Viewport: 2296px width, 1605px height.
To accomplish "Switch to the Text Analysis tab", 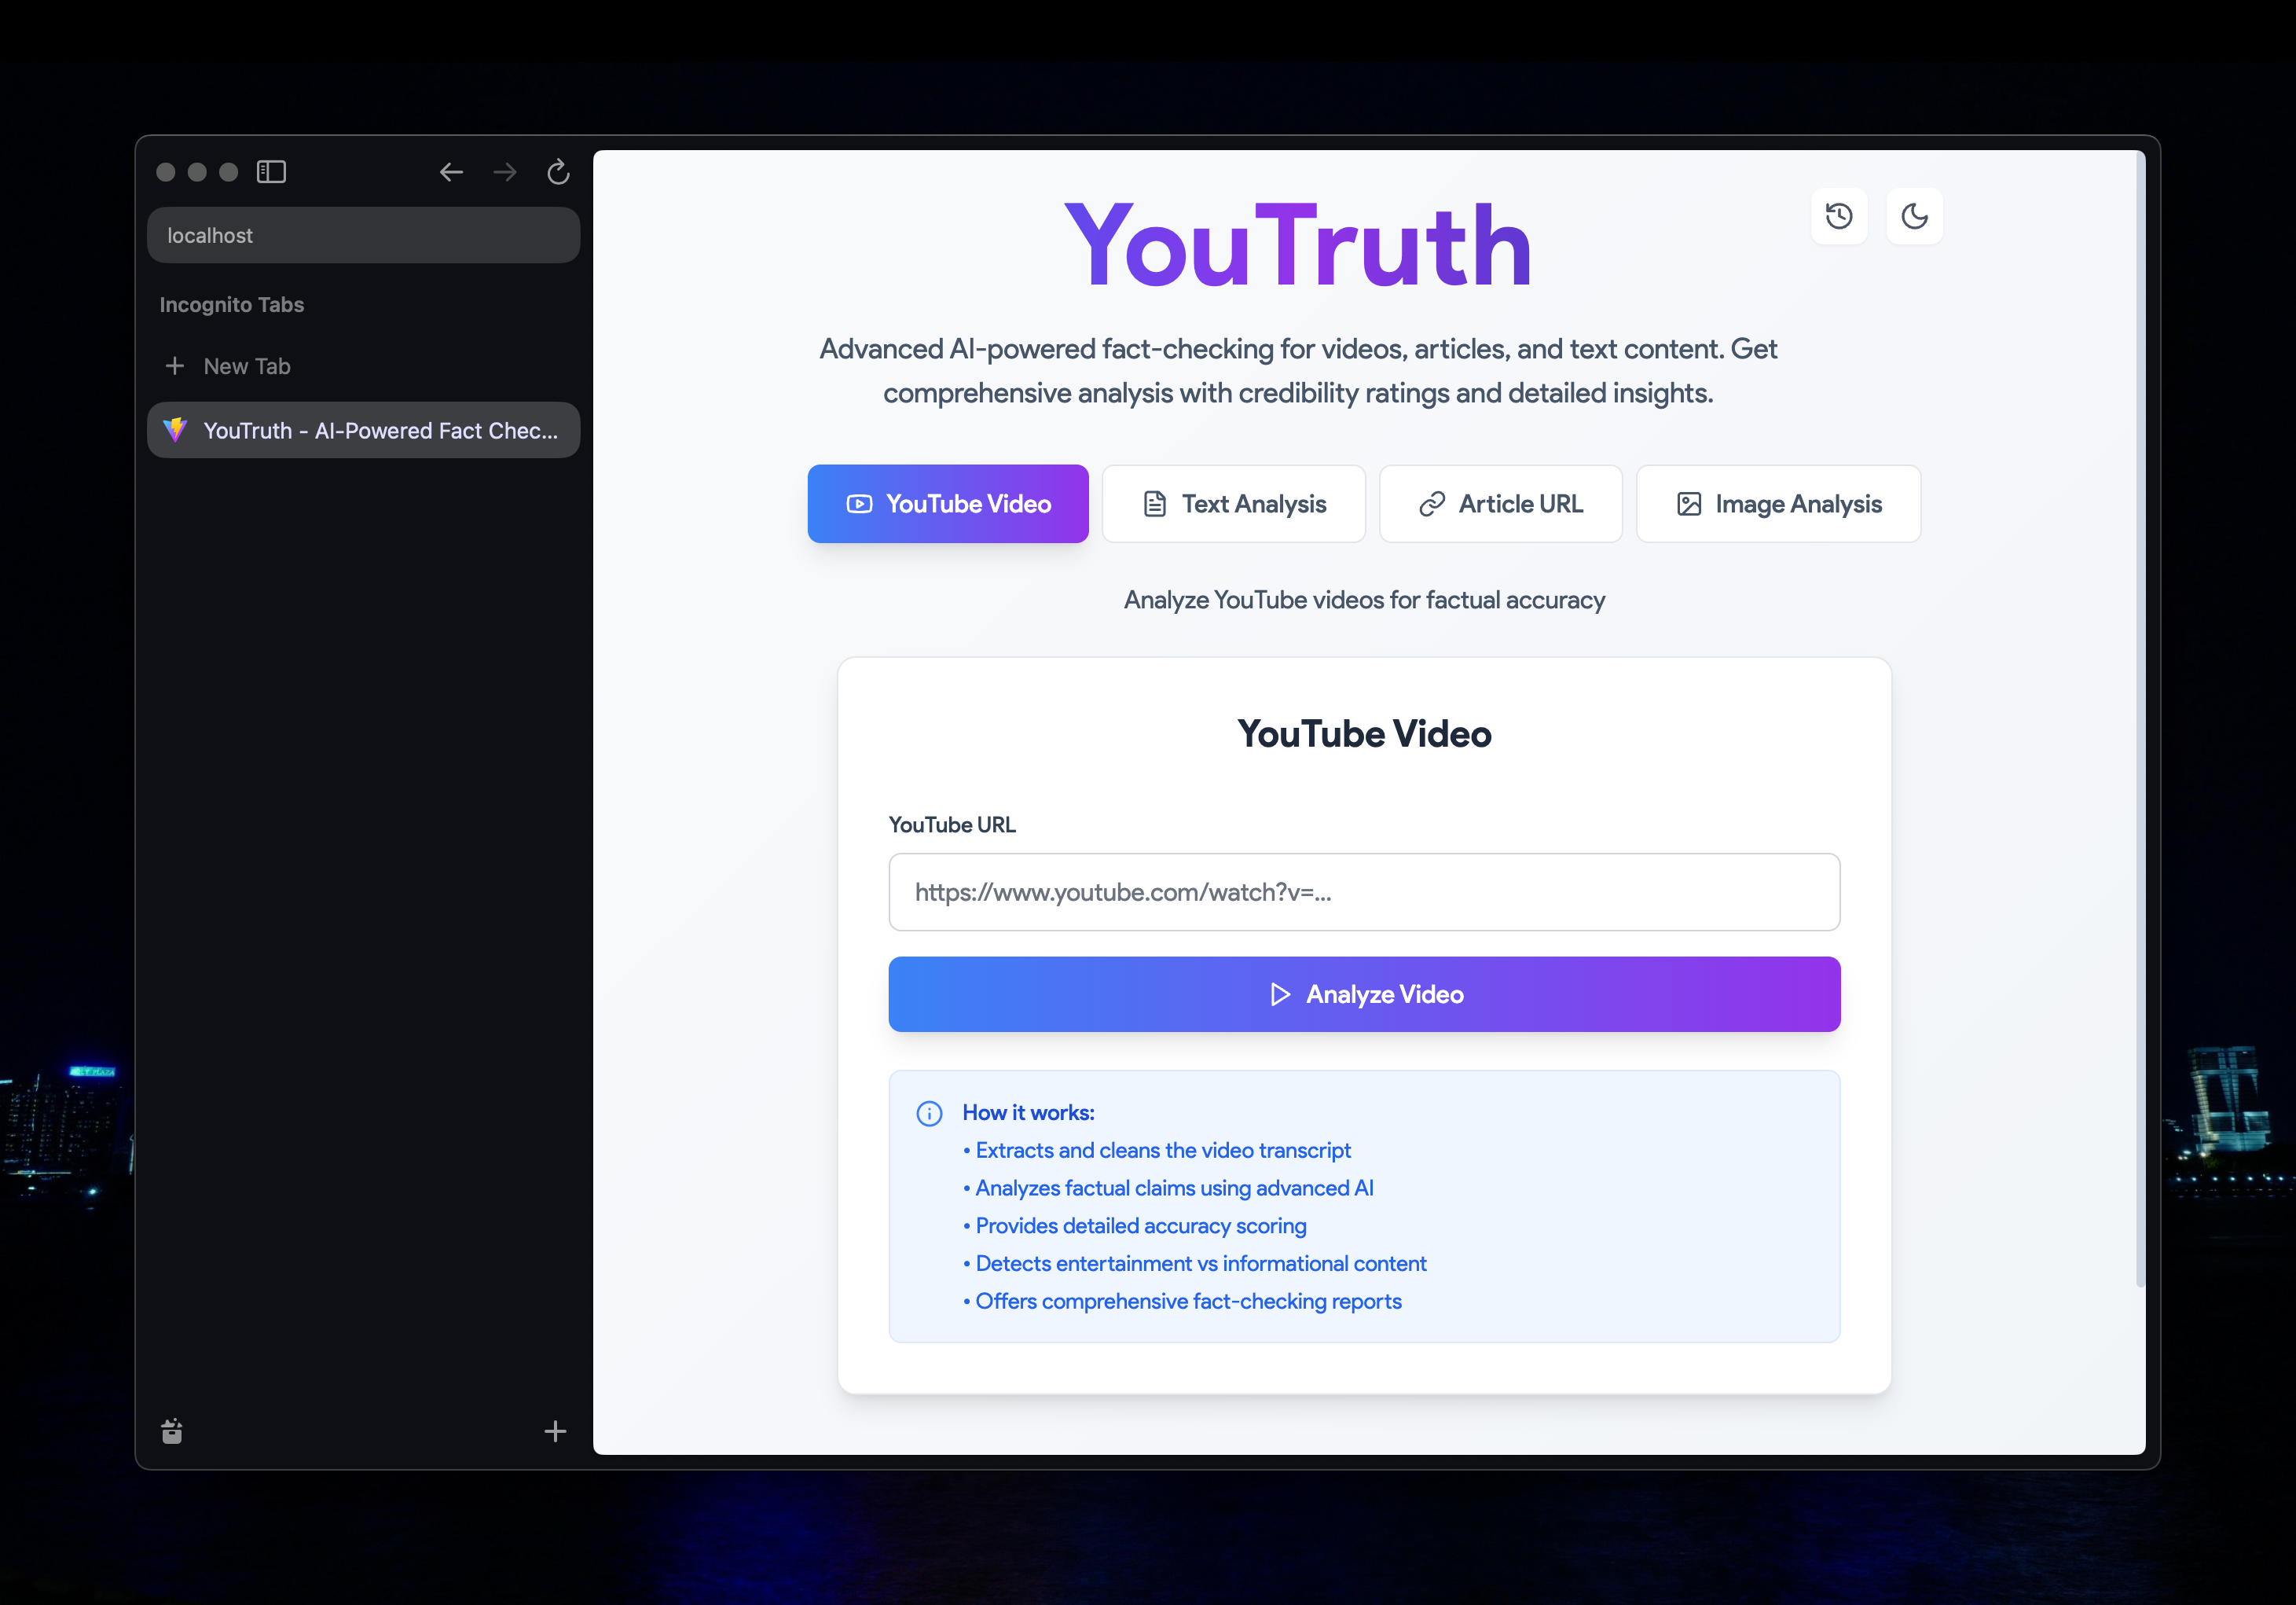I will (x=1233, y=504).
